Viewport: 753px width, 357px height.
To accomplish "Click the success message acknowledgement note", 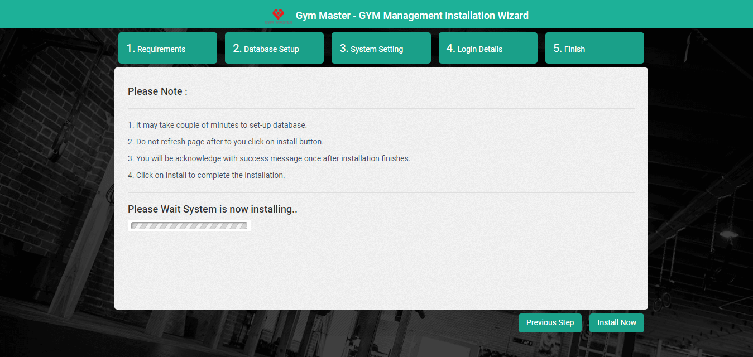I will point(268,158).
